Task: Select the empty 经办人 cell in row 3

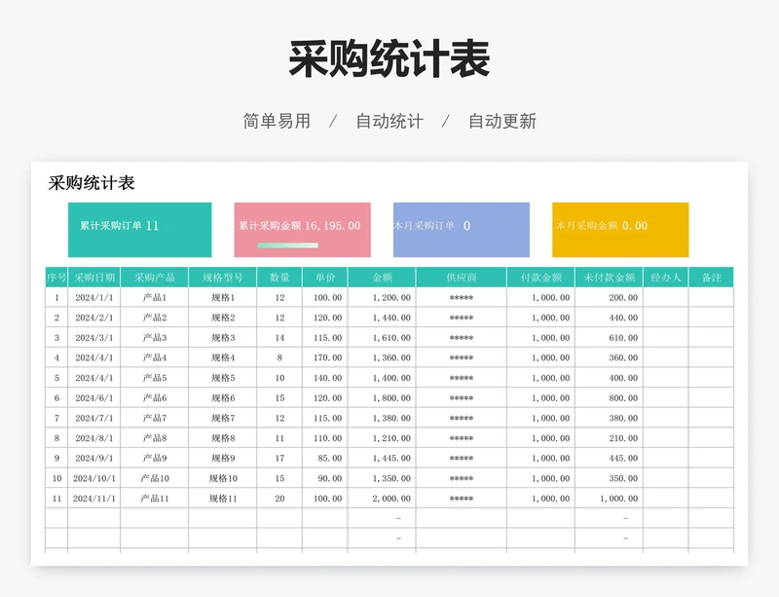Action: point(666,338)
